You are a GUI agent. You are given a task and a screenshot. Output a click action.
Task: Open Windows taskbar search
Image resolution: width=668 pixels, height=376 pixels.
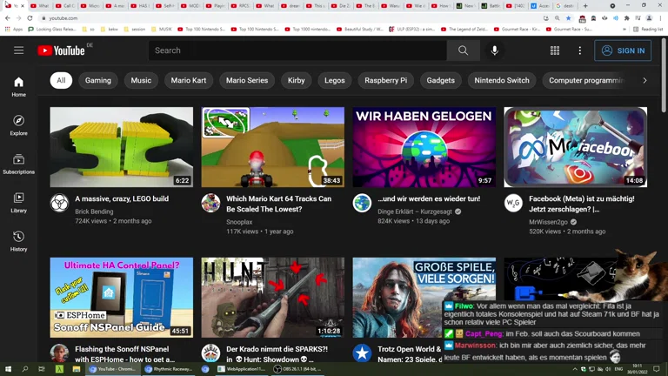(x=24, y=369)
